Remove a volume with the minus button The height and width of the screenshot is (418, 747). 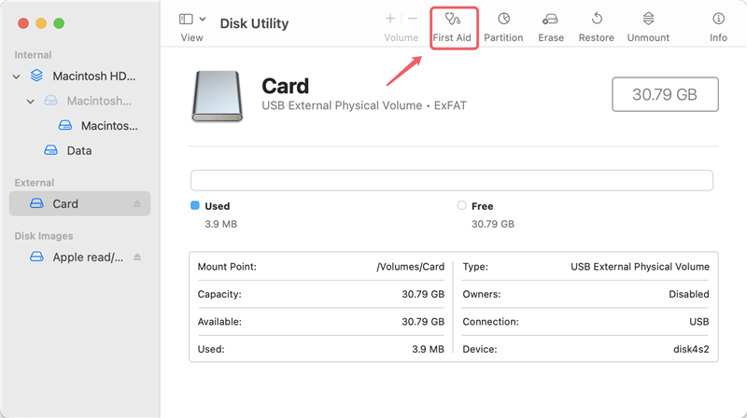pos(413,19)
